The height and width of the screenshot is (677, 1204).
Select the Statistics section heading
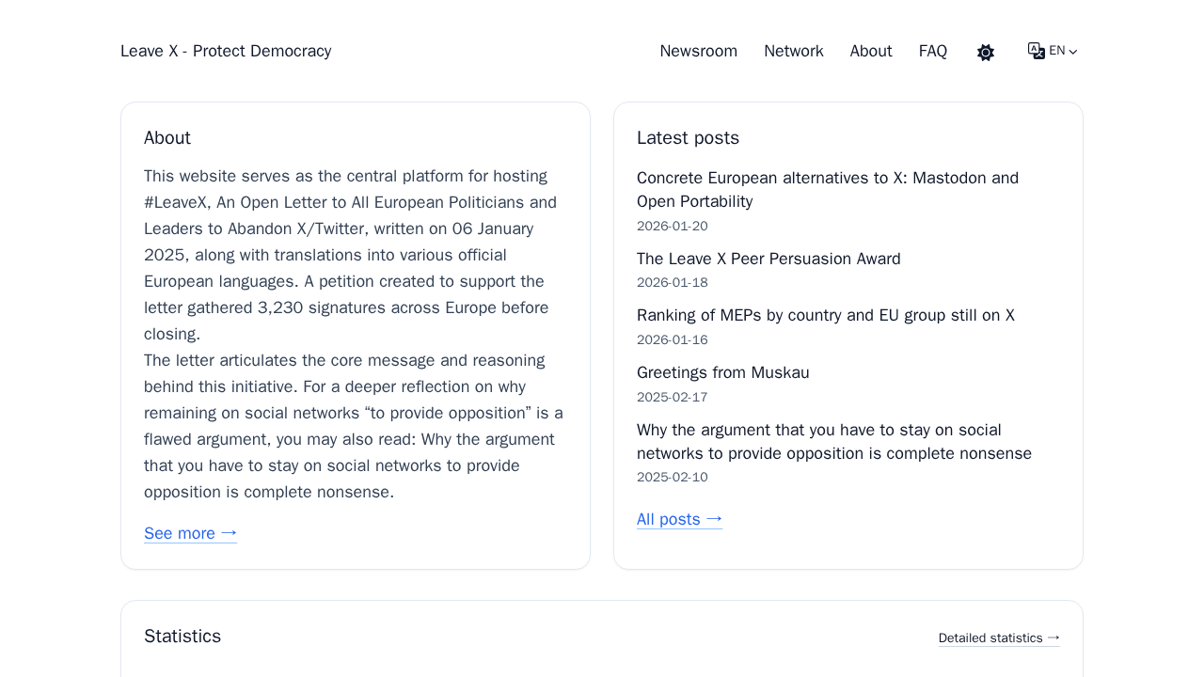182,636
